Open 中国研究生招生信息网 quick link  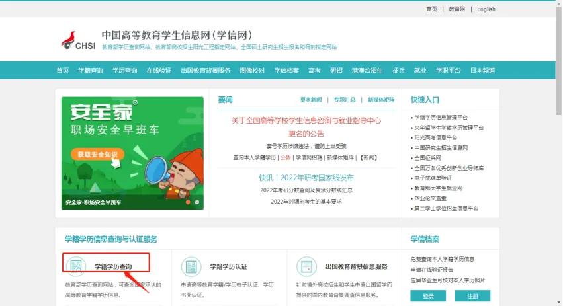[x=441, y=147]
